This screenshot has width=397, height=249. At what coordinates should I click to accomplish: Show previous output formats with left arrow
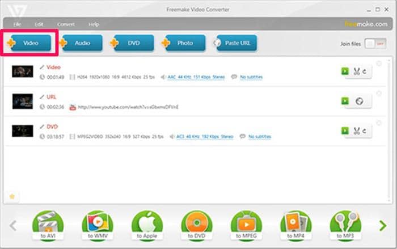(x=13, y=225)
